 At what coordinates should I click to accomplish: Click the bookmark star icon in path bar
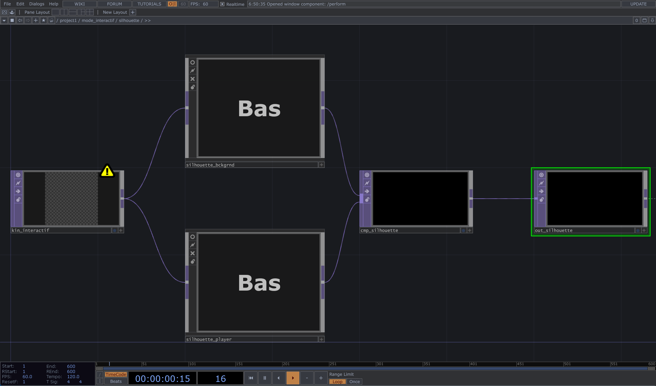[43, 21]
